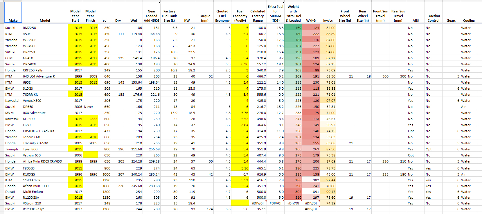Select the W/KG column header
Screen dimensions: 482x214
coord(311,12)
